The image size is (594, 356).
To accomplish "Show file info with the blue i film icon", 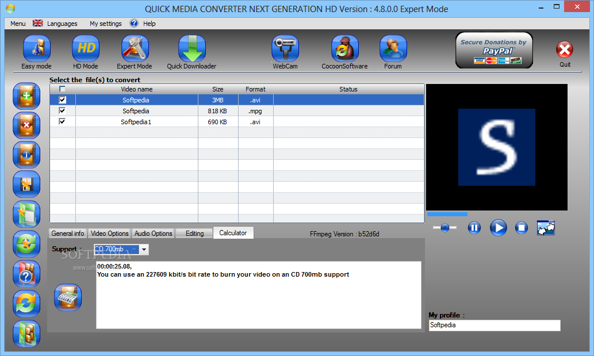I will [x=26, y=155].
